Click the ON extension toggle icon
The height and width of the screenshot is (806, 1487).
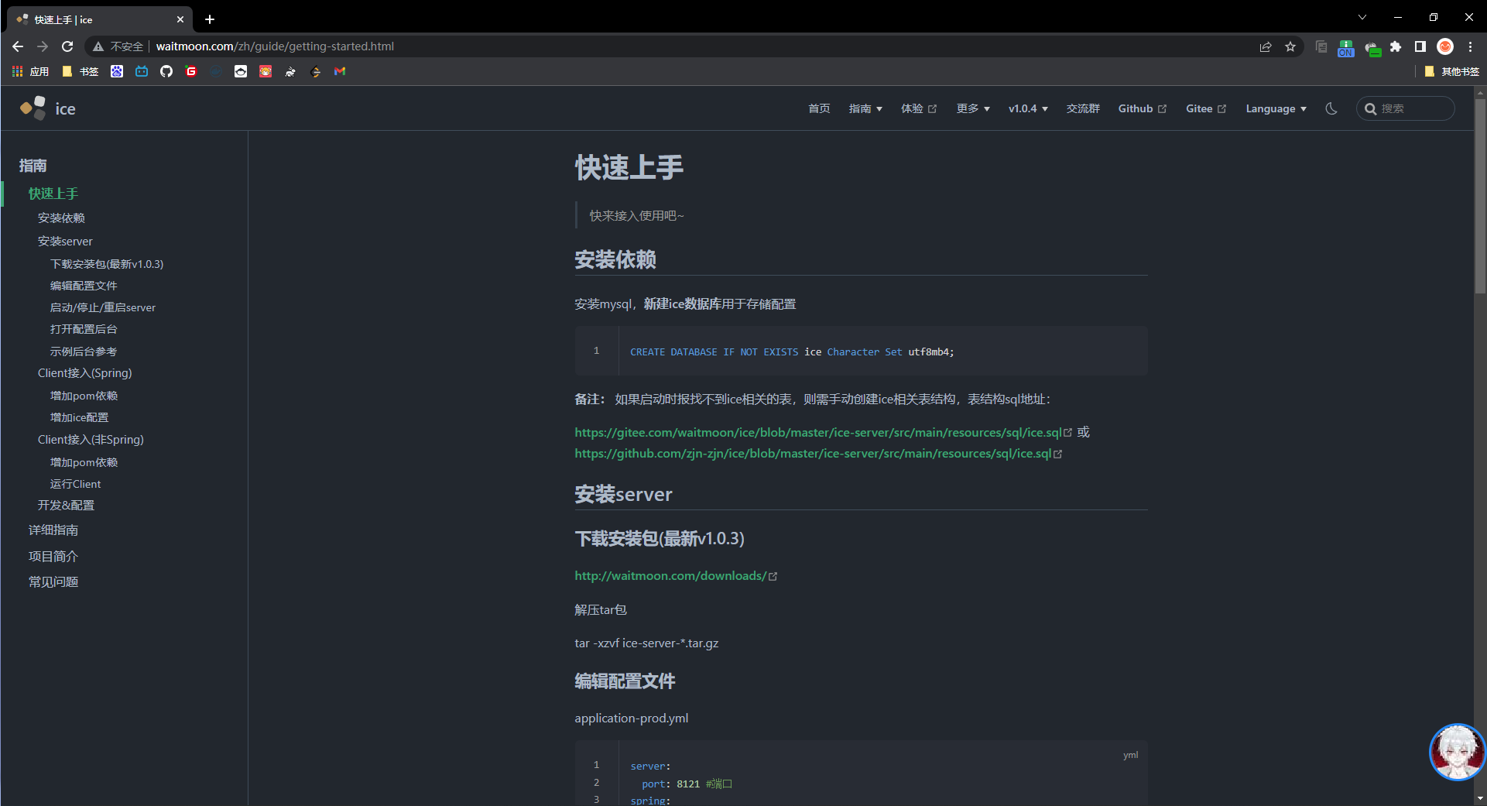[x=1345, y=48]
